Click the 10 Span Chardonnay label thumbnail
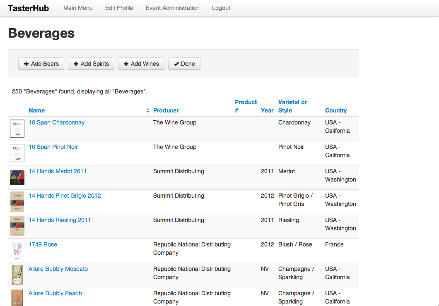The width and height of the screenshot is (439, 306). tap(17, 129)
